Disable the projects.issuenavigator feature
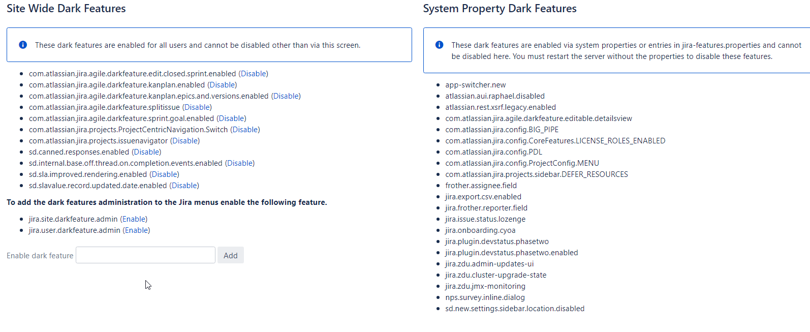The height and width of the screenshot is (332, 810). point(185,141)
